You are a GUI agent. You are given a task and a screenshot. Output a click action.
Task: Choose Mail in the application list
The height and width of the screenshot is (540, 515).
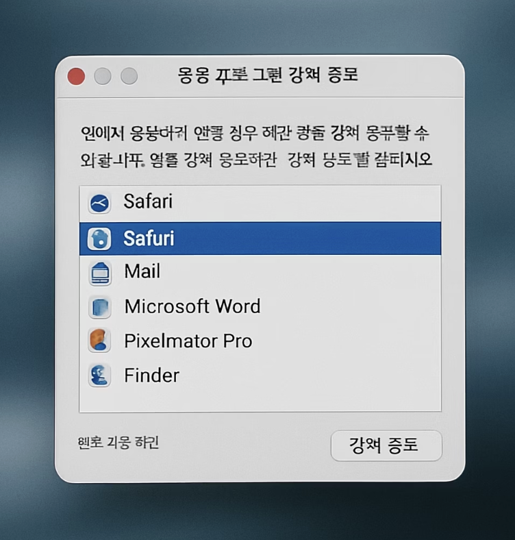click(260, 272)
